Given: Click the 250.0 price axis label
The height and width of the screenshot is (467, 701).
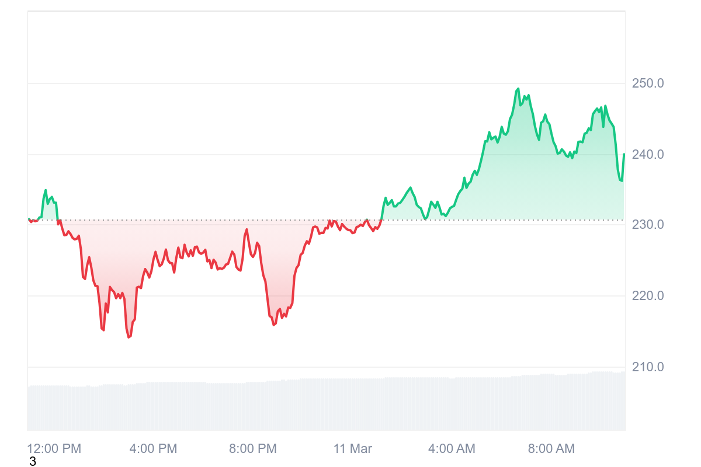Looking at the screenshot, I should [x=648, y=83].
